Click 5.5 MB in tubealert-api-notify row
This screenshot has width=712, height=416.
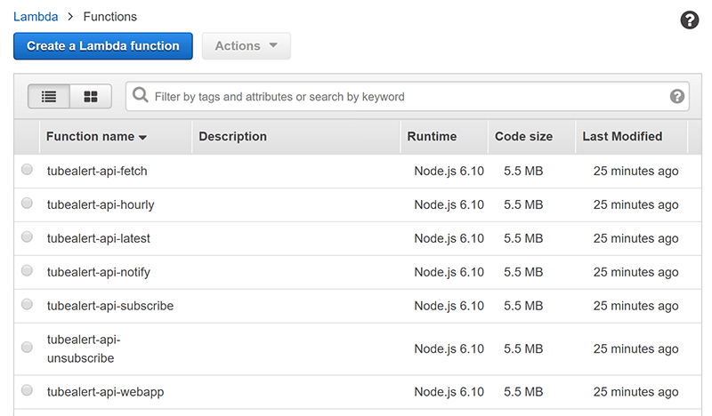pos(523,272)
